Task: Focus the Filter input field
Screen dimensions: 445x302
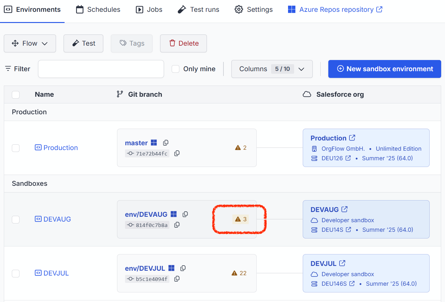Action: [101, 69]
